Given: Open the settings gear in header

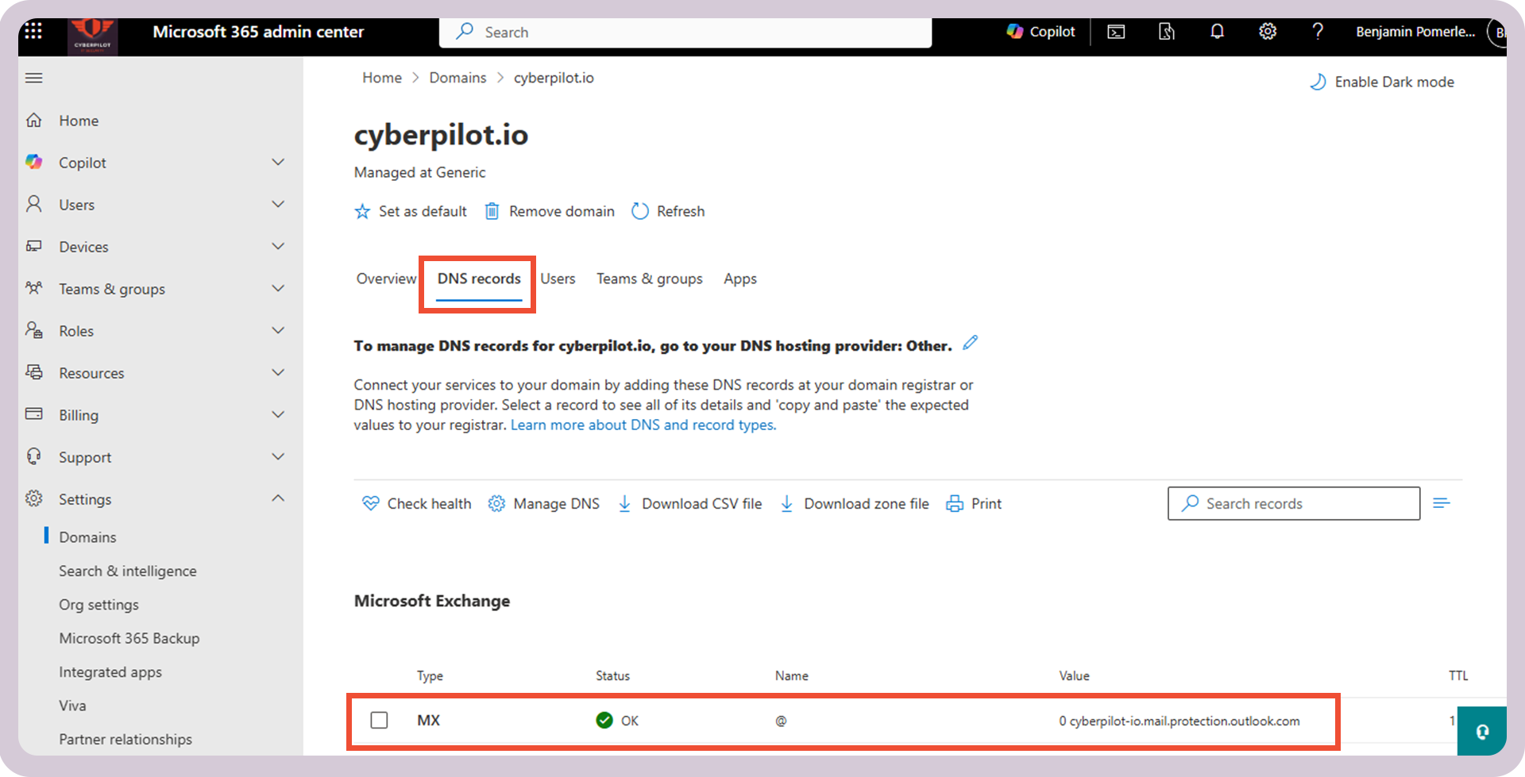Looking at the screenshot, I should coord(1268,32).
